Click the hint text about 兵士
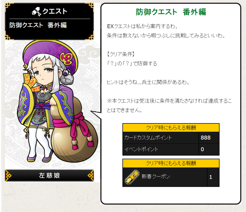The height and width of the screenshot is (212, 246). [x=148, y=82]
